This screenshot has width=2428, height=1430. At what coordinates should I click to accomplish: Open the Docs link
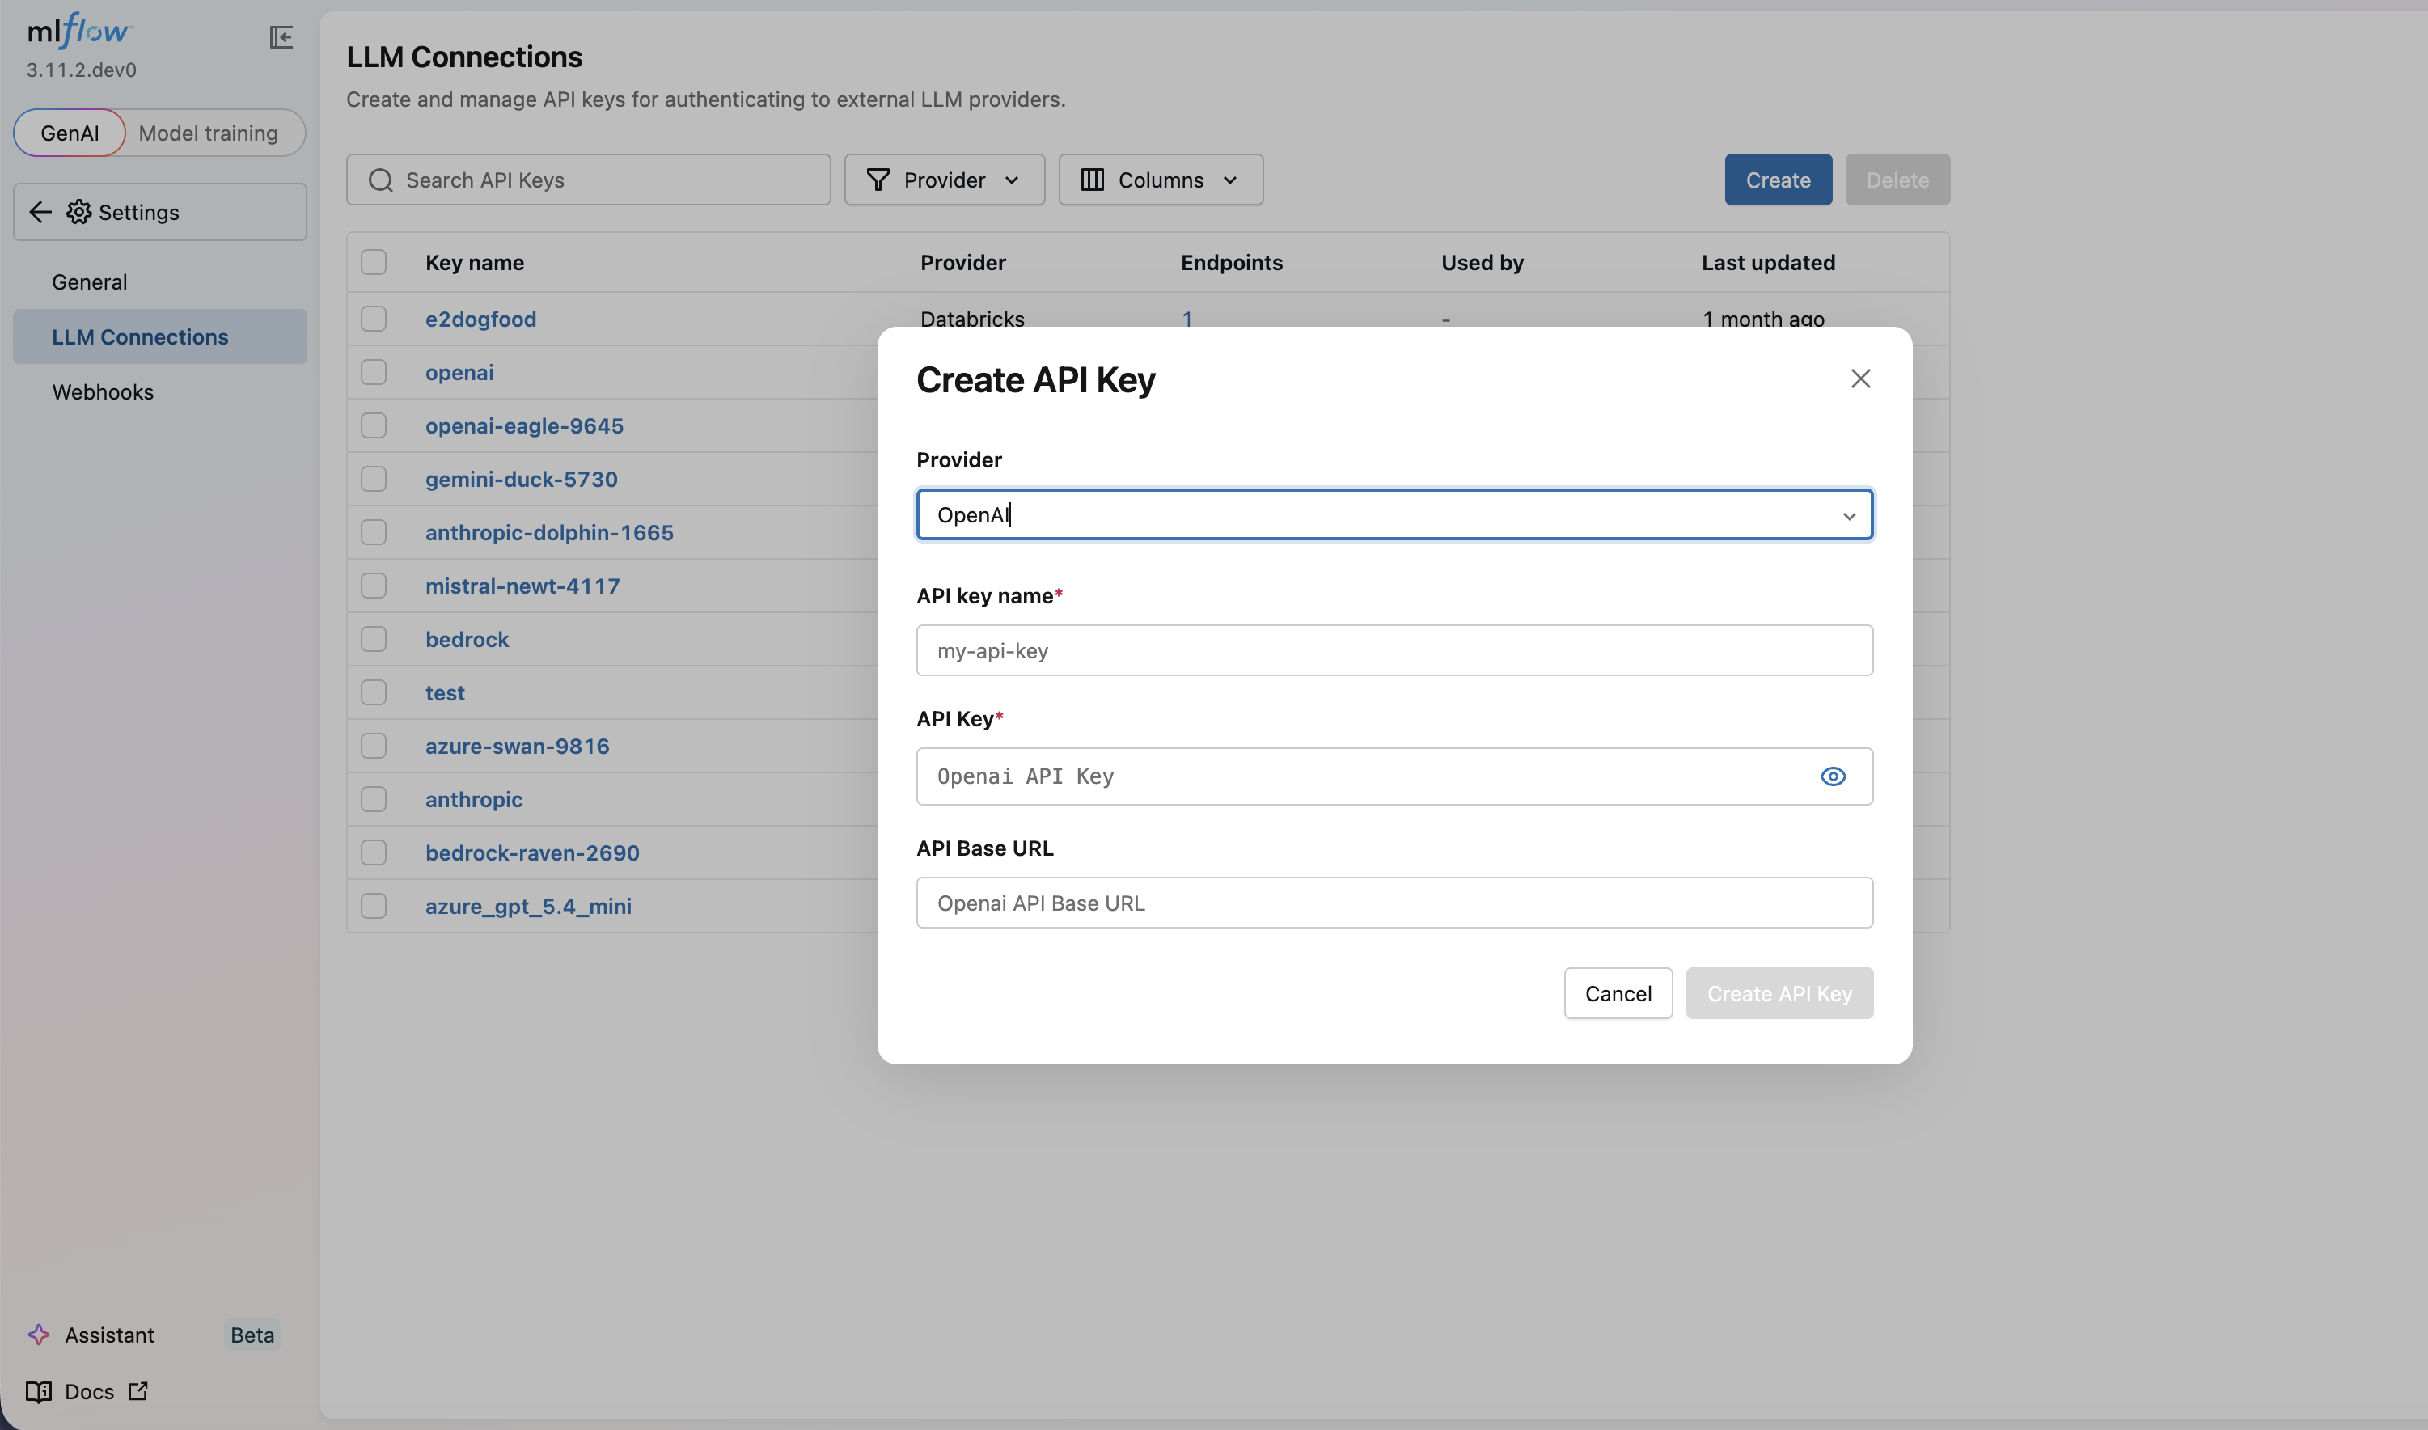point(89,1391)
